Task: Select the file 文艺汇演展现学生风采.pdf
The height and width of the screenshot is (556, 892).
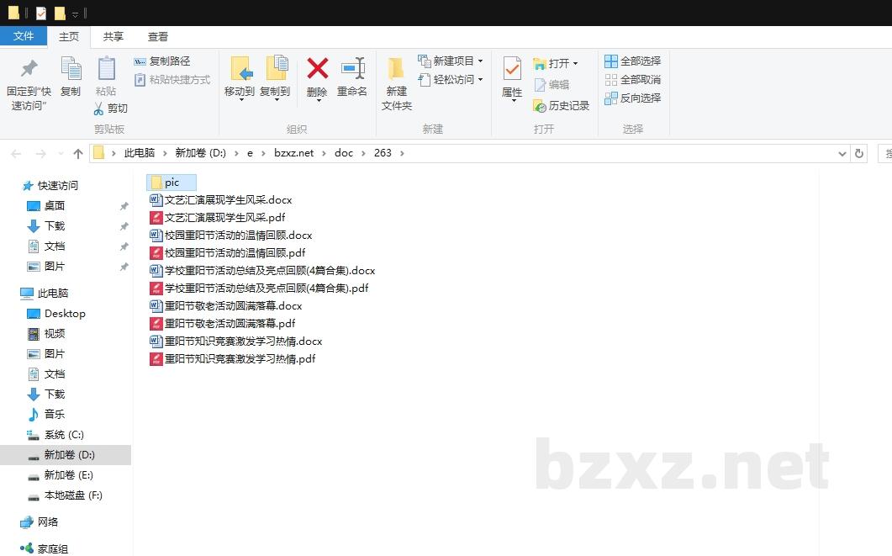Action: [224, 218]
